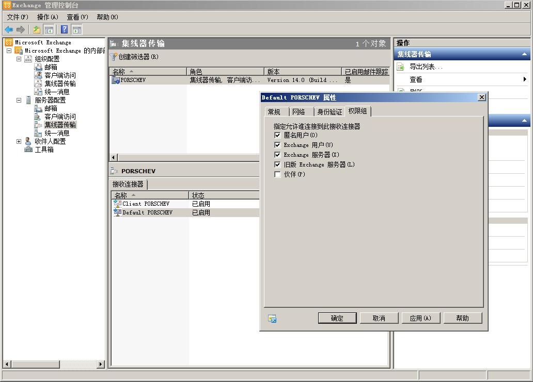Screen dimensions: 533x382
Task: Uncheck the 旧版 Exchange 服务器(L) checkbox
Action: 277,164
